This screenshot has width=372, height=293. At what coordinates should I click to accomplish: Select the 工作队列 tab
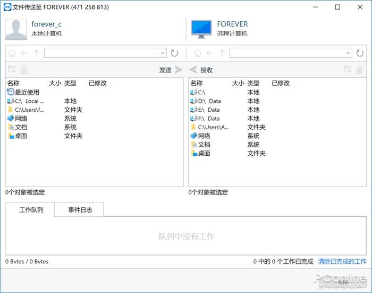(x=31, y=210)
